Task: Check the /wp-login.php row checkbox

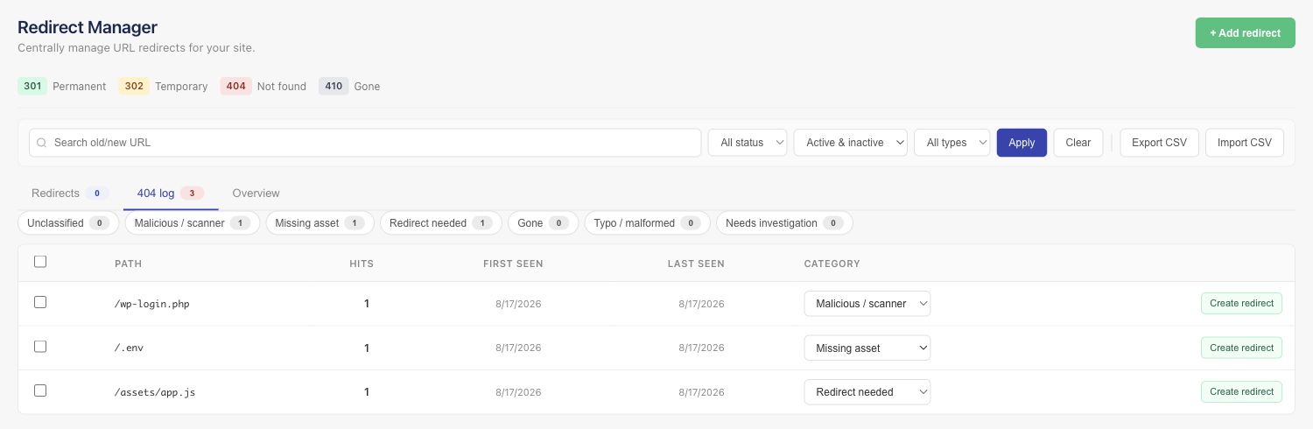Action: (x=40, y=302)
